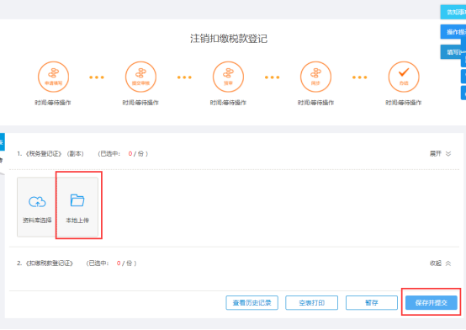The width and height of the screenshot is (466, 330).
Task: Expand the 税务登记证 section with 展开
Action: (441, 153)
